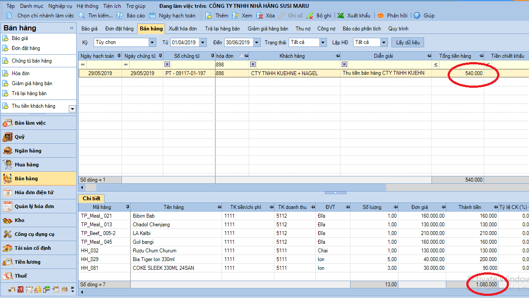The width and height of the screenshot is (529, 298).
Task: Toggle the pin on Số chứng từ column
Action: point(212,56)
